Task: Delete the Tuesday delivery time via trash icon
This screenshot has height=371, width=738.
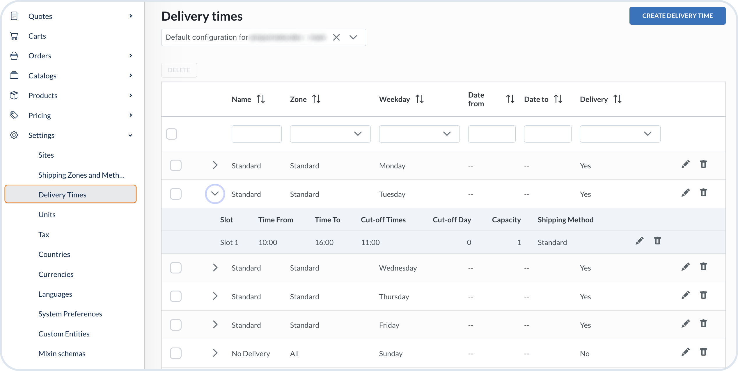Action: [x=703, y=193]
